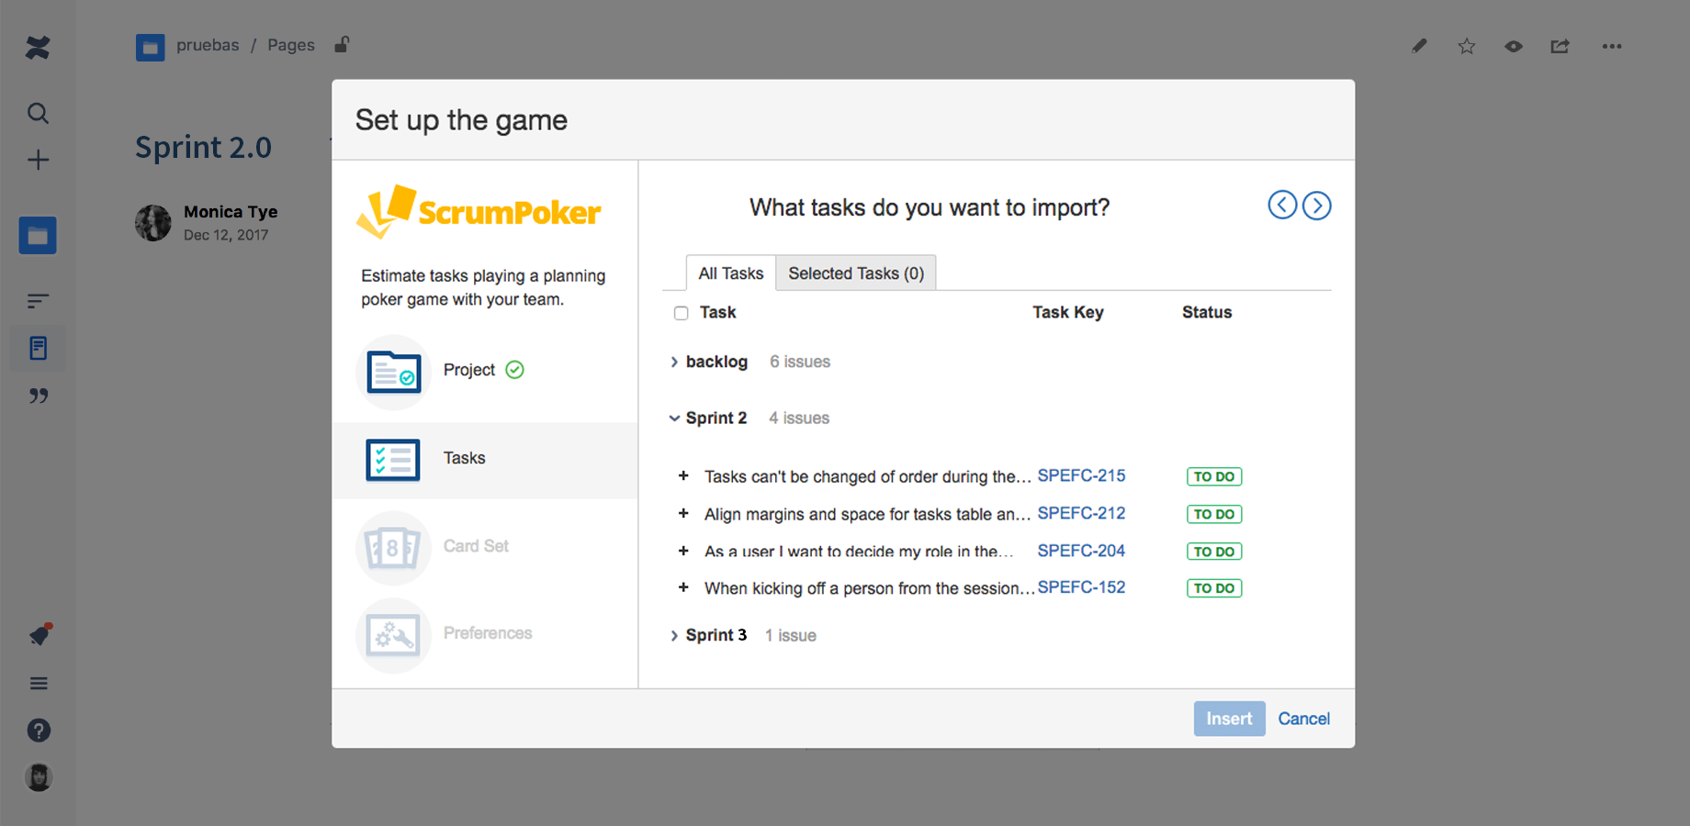Click Monica Tye's avatar photo

coord(153,222)
